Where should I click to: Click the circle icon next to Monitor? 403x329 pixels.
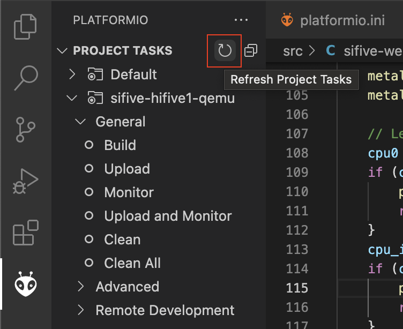[x=89, y=192]
